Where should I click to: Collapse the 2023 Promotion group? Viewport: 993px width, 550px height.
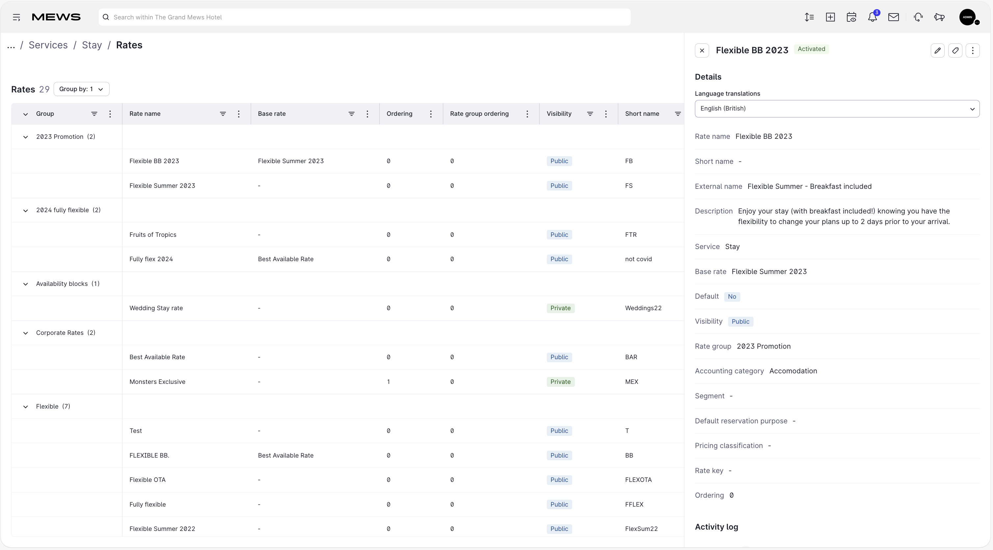click(25, 137)
